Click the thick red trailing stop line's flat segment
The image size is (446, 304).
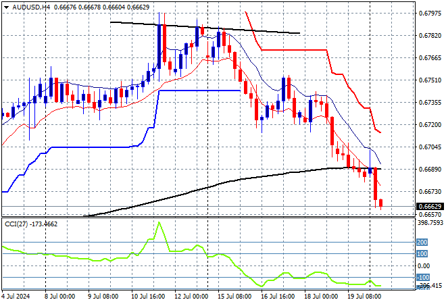click(294, 50)
